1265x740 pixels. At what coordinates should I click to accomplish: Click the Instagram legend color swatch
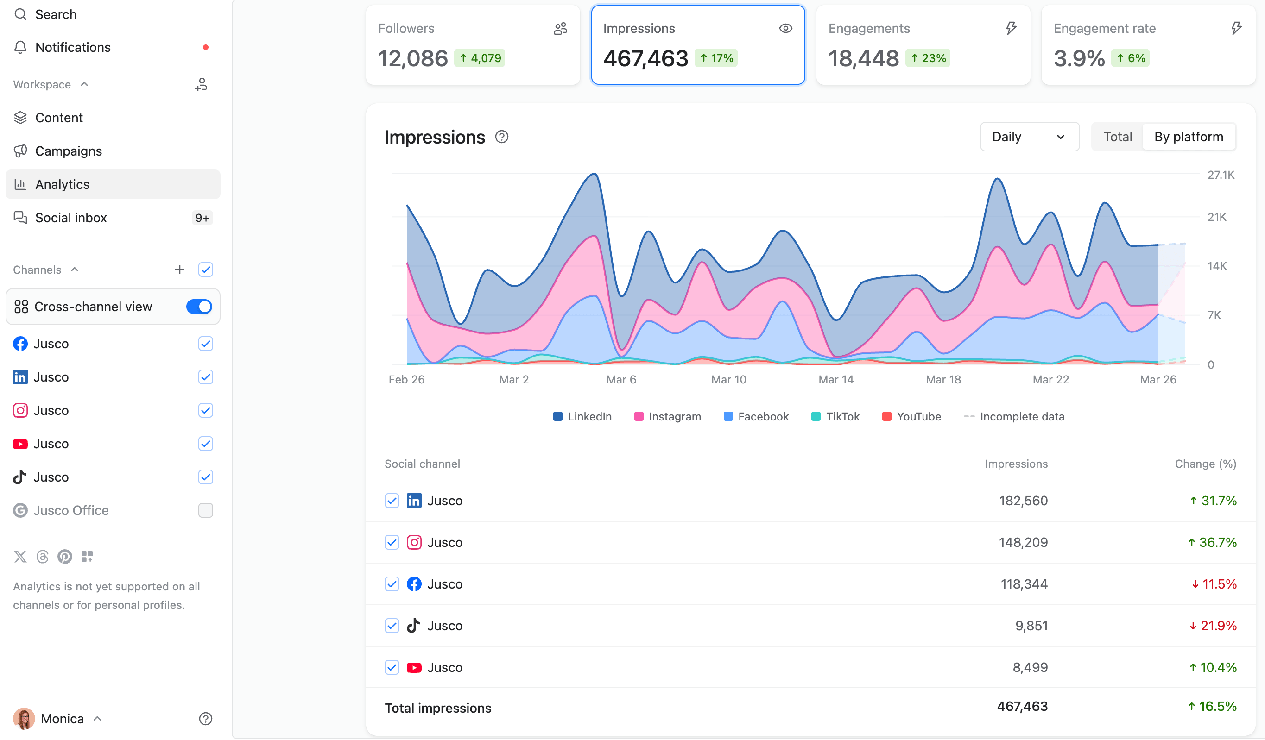pyautogui.click(x=639, y=416)
